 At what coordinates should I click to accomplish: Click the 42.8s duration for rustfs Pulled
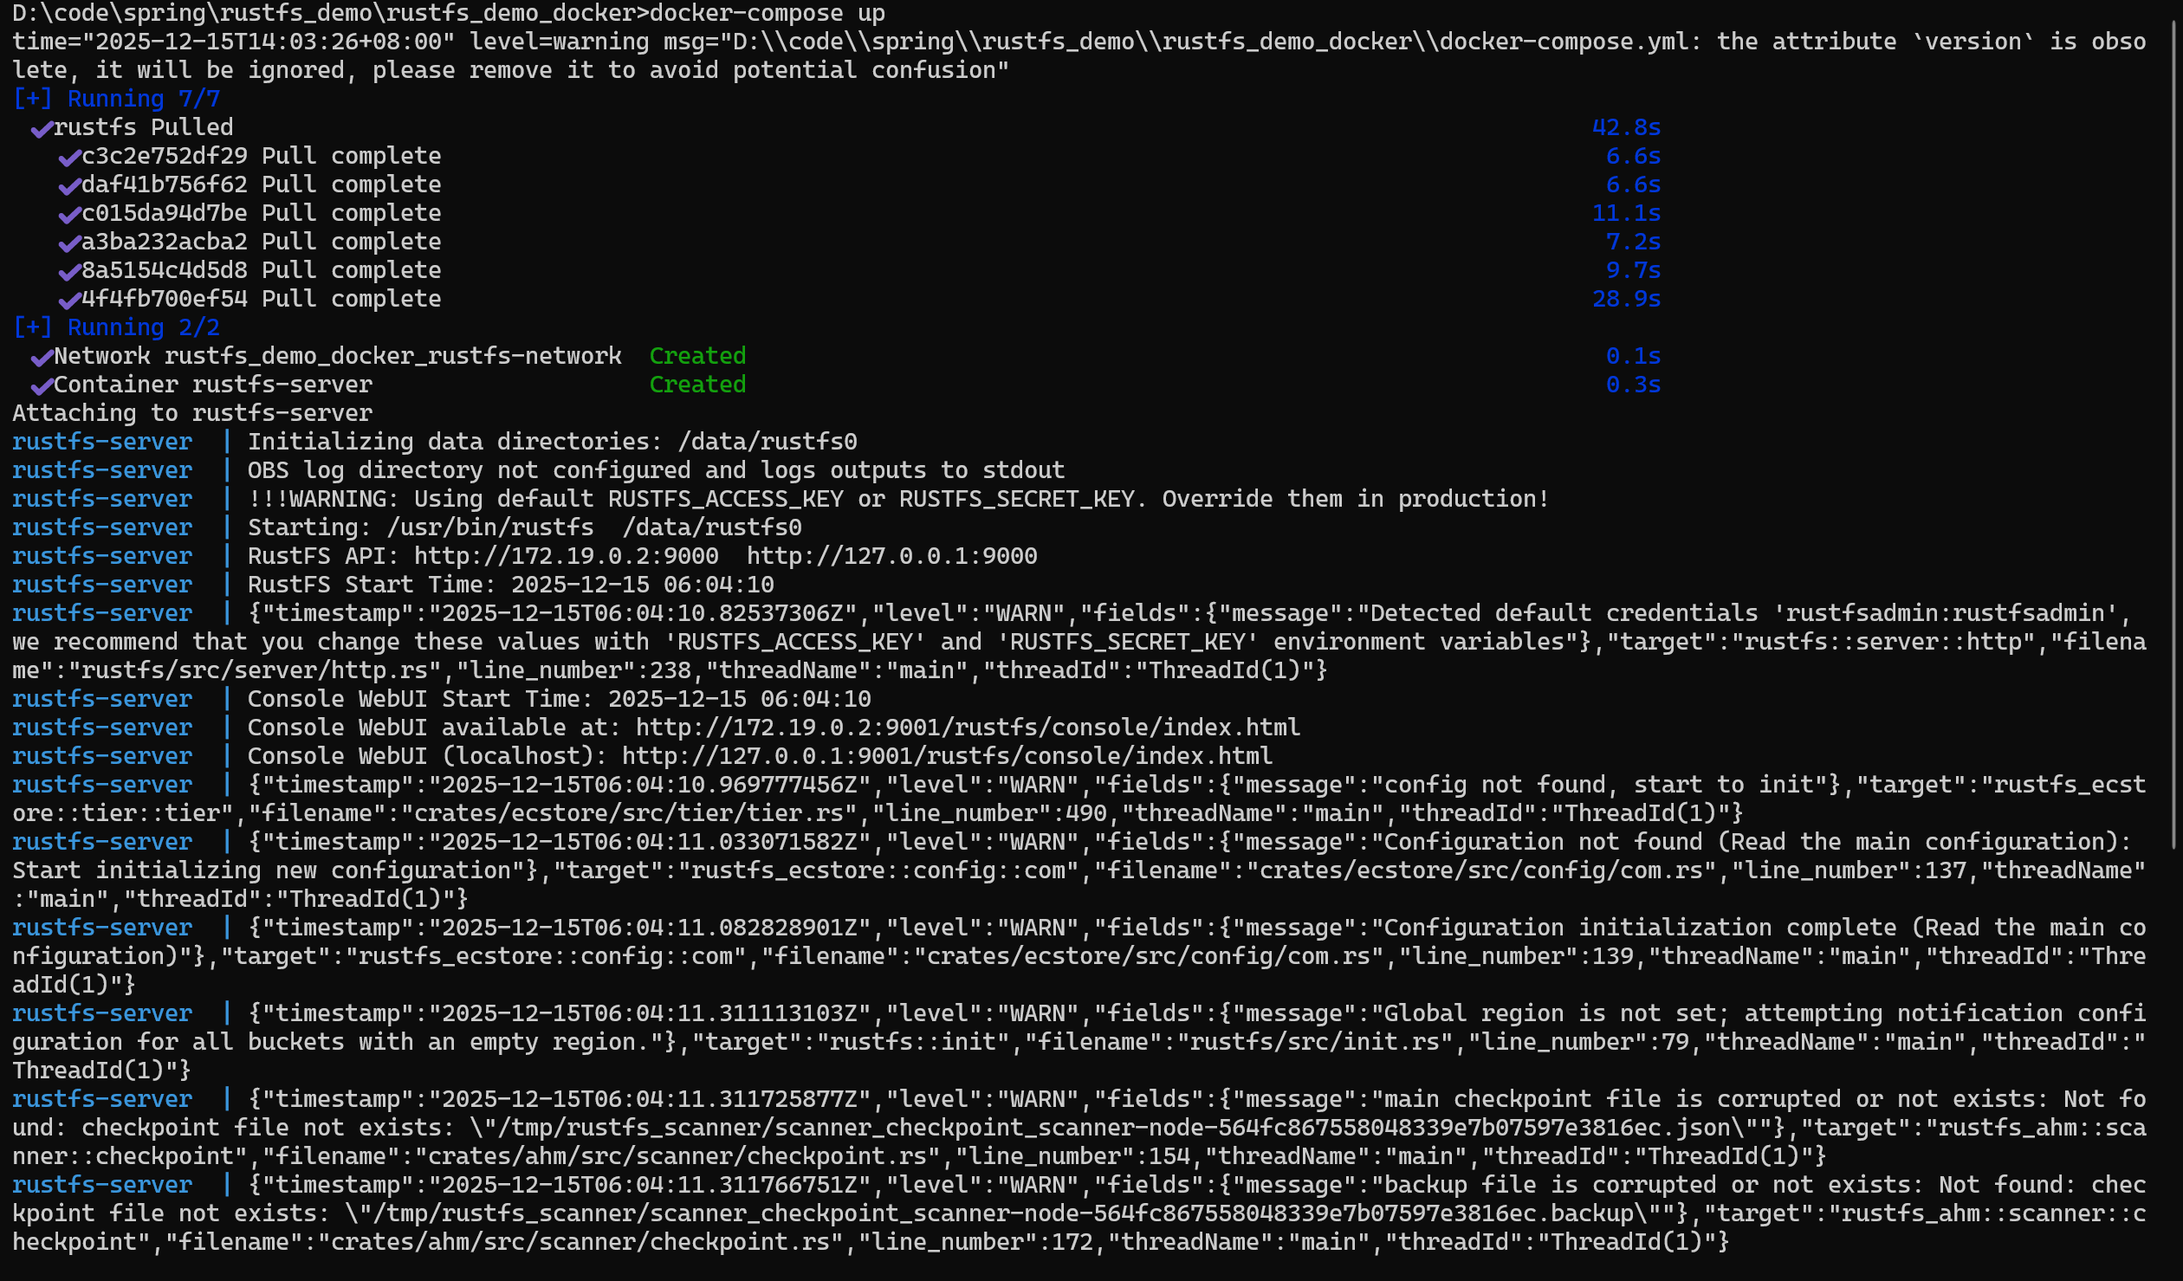click(1627, 127)
